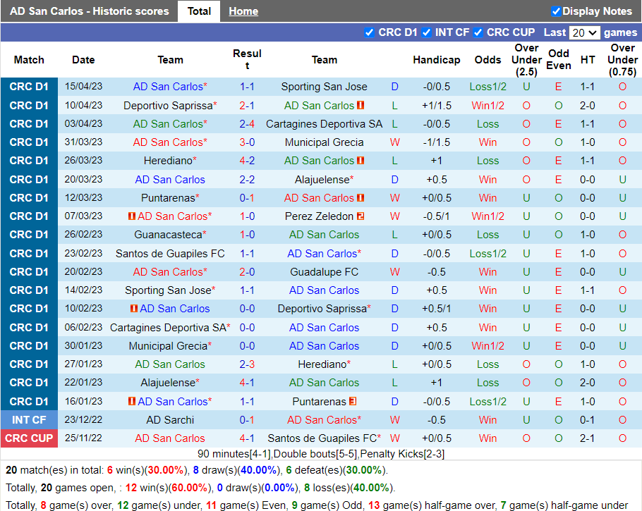Click the red card '2' icon beside Perez Zeledon

(x=360, y=216)
